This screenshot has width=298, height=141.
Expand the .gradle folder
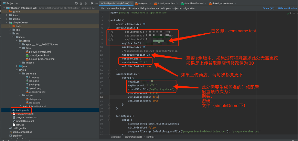pos(7,12)
